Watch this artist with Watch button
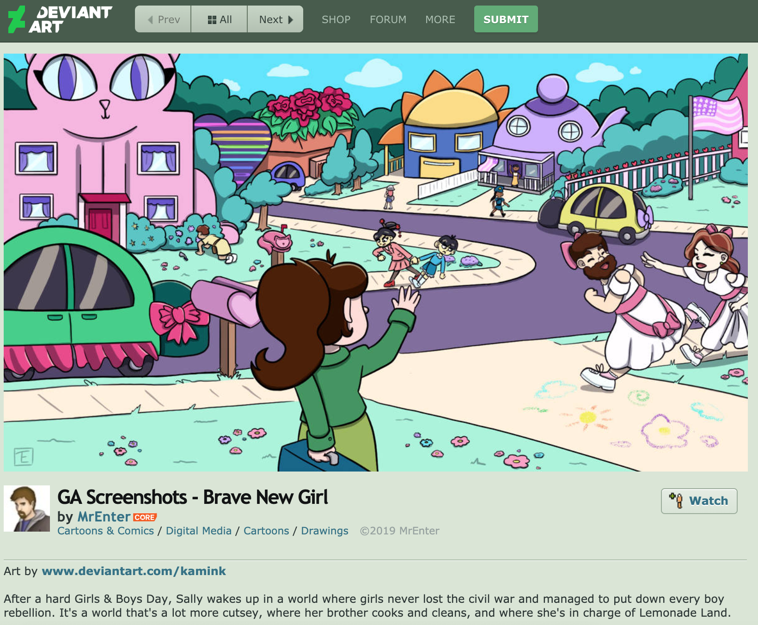Image resolution: width=758 pixels, height=625 pixels. (x=699, y=501)
